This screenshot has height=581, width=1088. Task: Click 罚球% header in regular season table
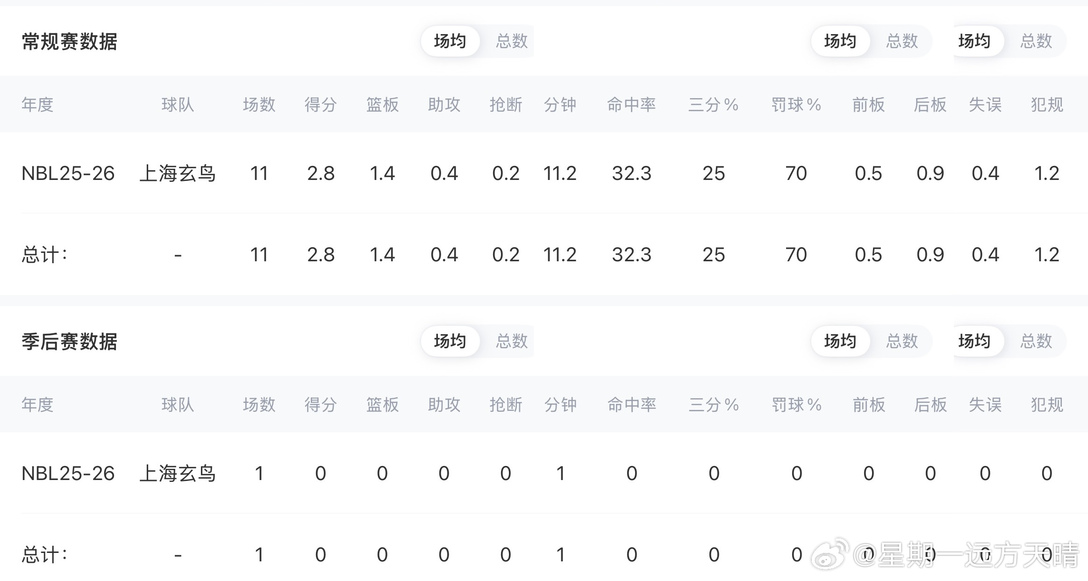coord(796,104)
